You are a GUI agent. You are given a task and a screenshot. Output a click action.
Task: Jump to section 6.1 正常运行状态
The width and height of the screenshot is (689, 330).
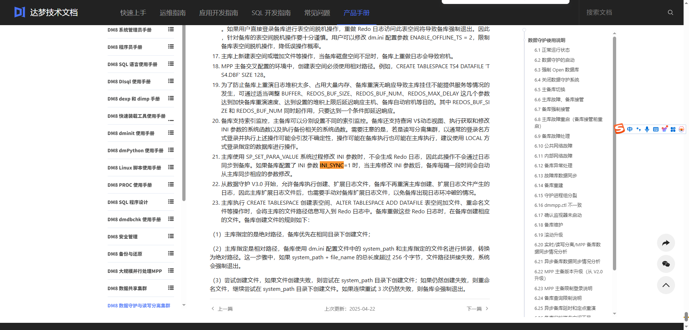pos(552,50)
